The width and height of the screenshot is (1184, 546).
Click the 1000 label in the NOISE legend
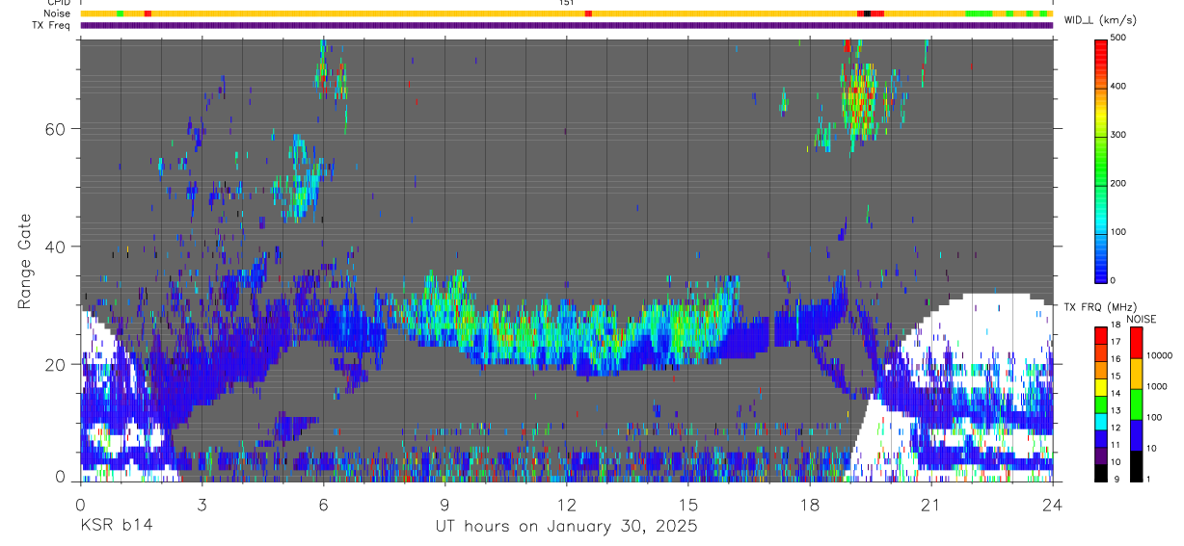point(1158,387)
